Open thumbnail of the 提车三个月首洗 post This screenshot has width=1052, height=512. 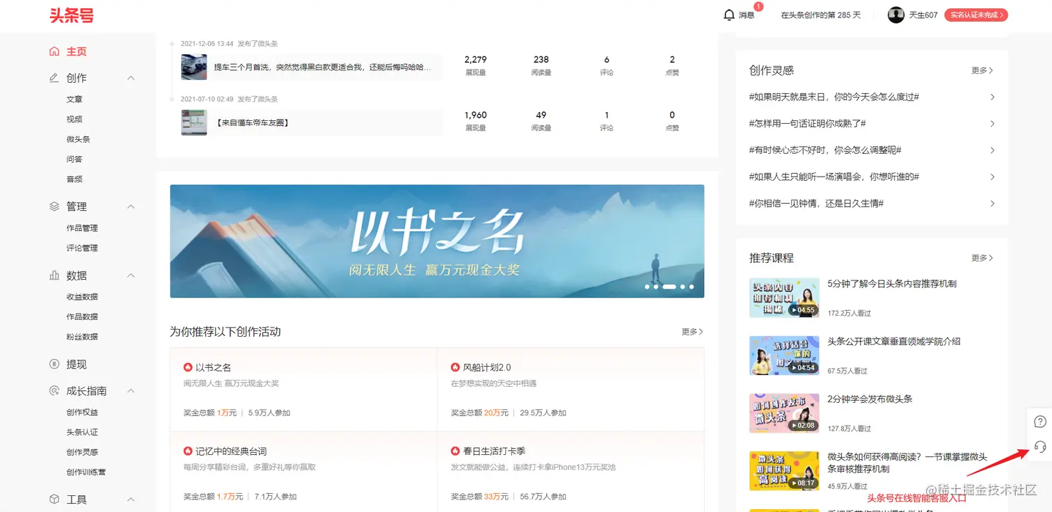tap(194, 67)
